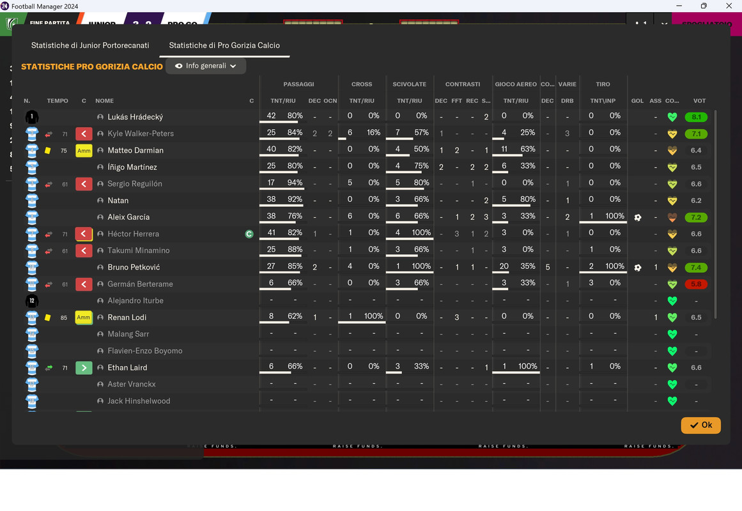Click the "GIOCO AEREO" group header
742x511 pixels.
point(516,84)
